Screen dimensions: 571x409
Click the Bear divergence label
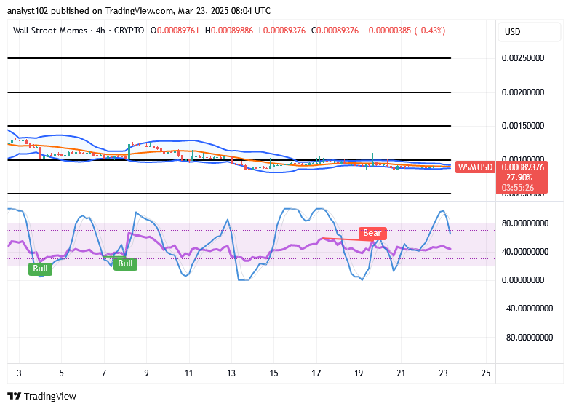coord(372,233)
